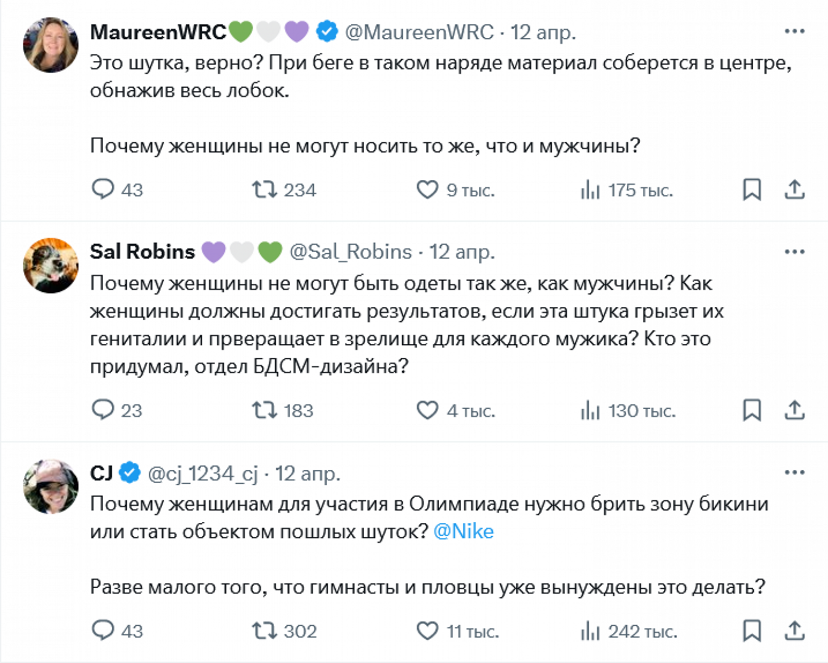Open the @MaureenWRC profile handle
The height and width of the screenshot is (663, 828).
(419, 32)
